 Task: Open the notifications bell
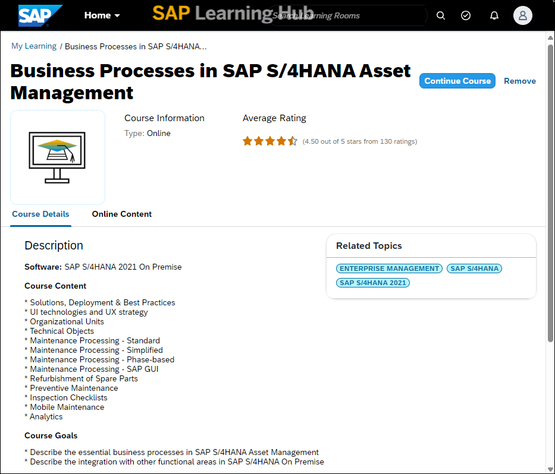click(x=494, y=15)
